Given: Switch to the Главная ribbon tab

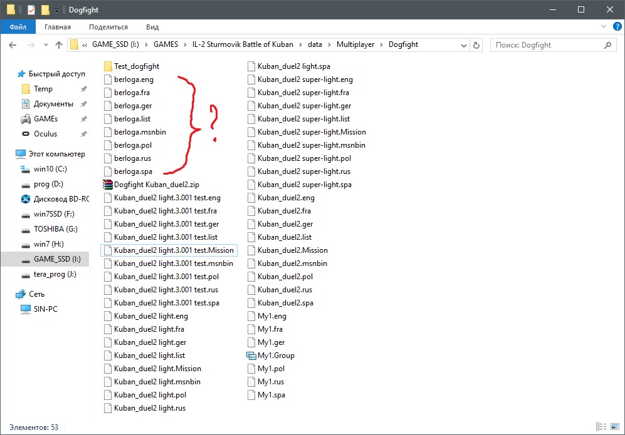Looking at the screenshot, I should coord(58,27).
